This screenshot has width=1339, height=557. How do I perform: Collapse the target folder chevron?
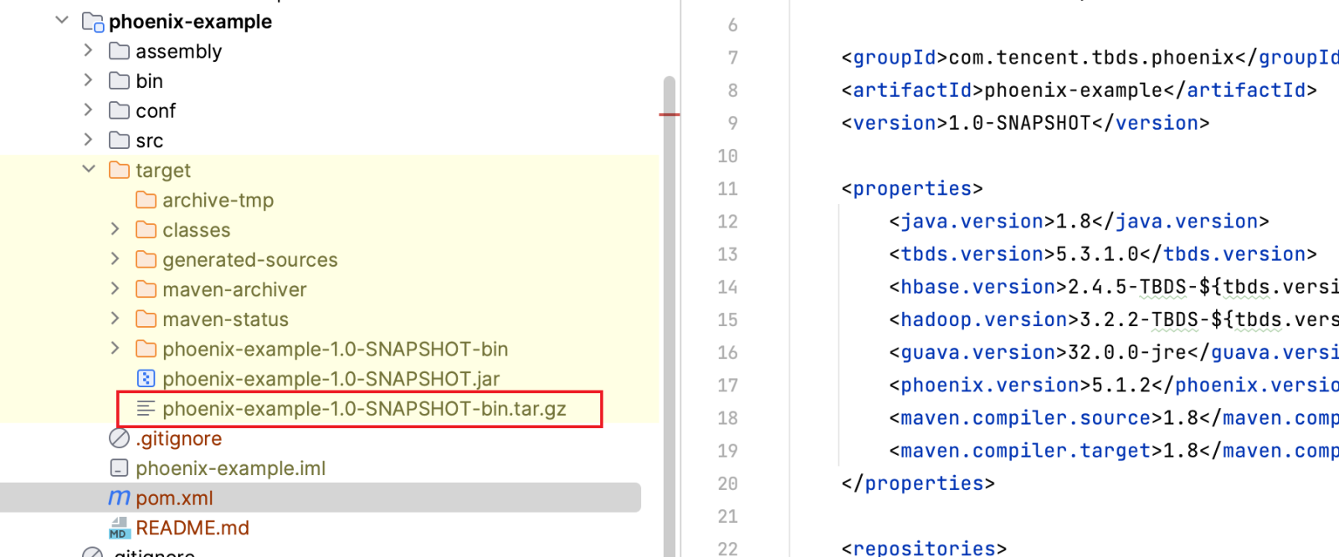point(89,169)
